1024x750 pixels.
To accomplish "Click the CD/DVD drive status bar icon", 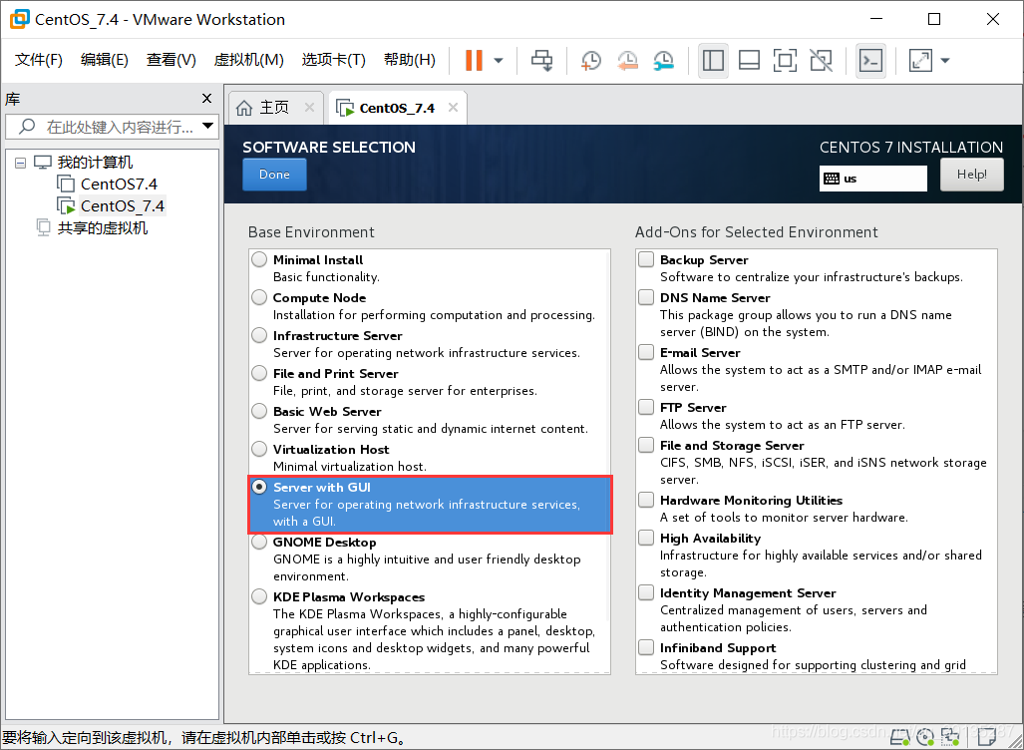I will (x=924, y=737).
